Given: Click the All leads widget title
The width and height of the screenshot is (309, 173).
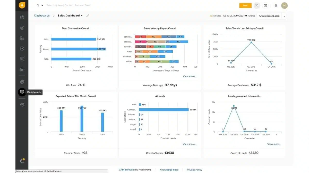Looking at the screenshot, I should (160, 96).
